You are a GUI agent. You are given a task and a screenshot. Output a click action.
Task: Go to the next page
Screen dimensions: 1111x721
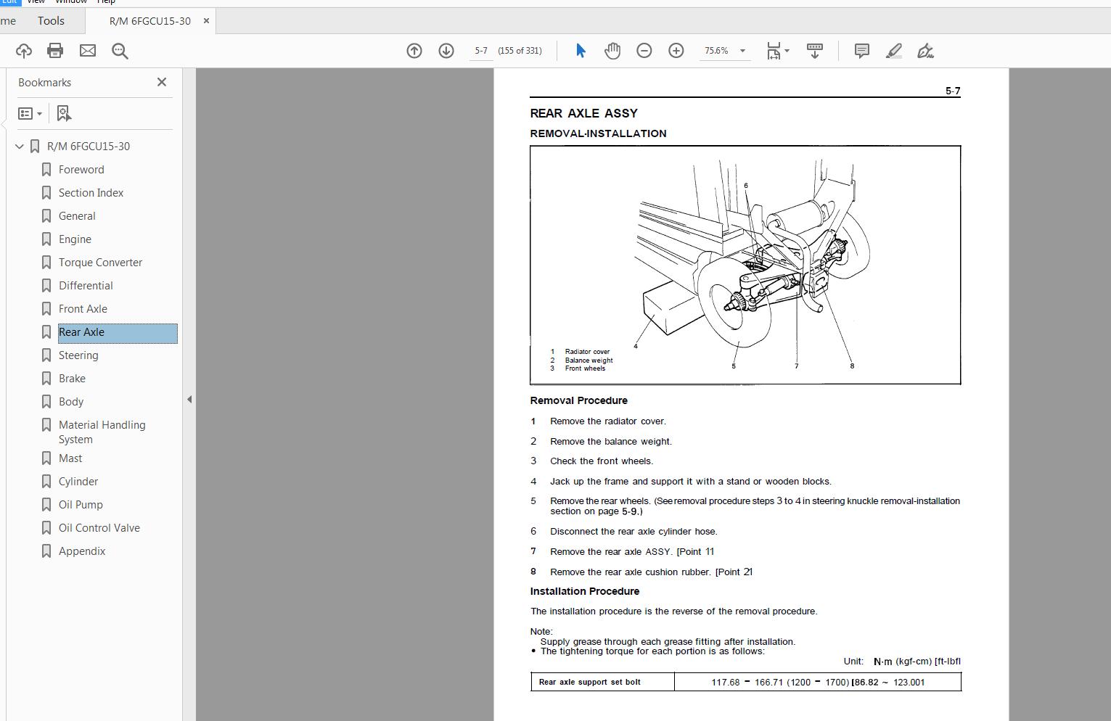pyautogui.click(x=446, y=51)
